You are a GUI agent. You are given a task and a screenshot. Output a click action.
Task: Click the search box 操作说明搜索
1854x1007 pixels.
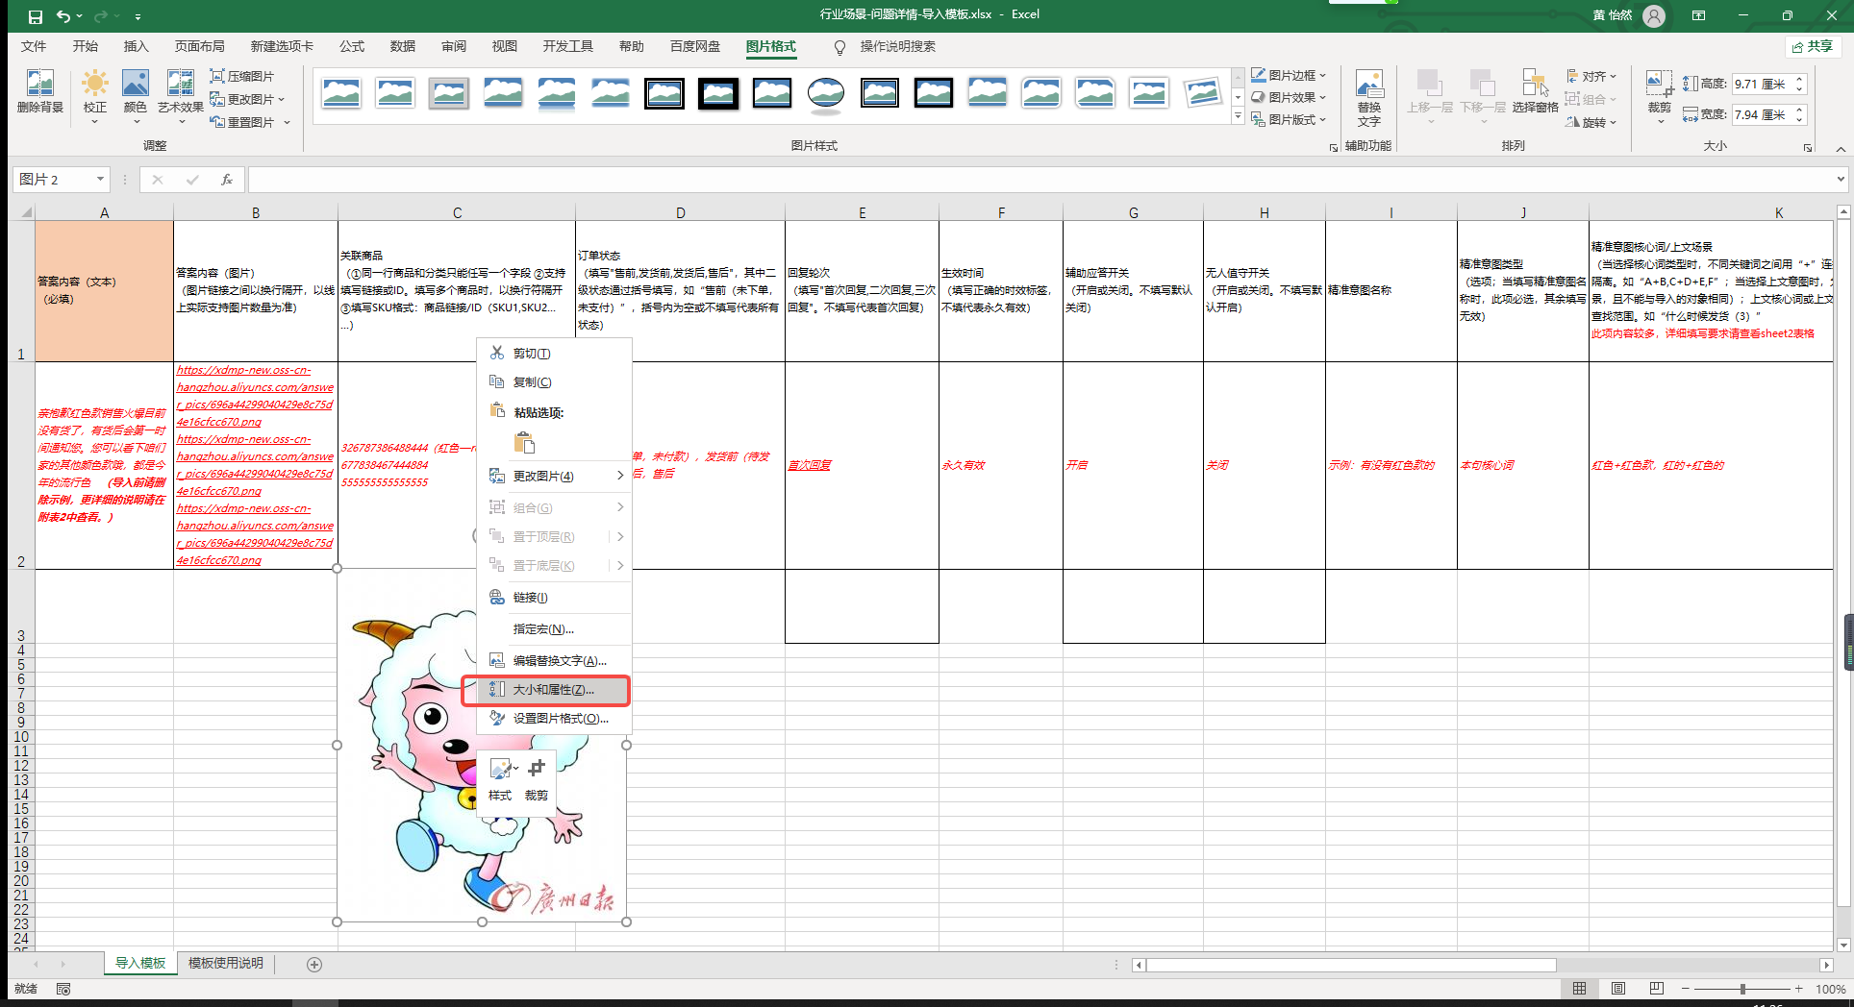(897, 46)
